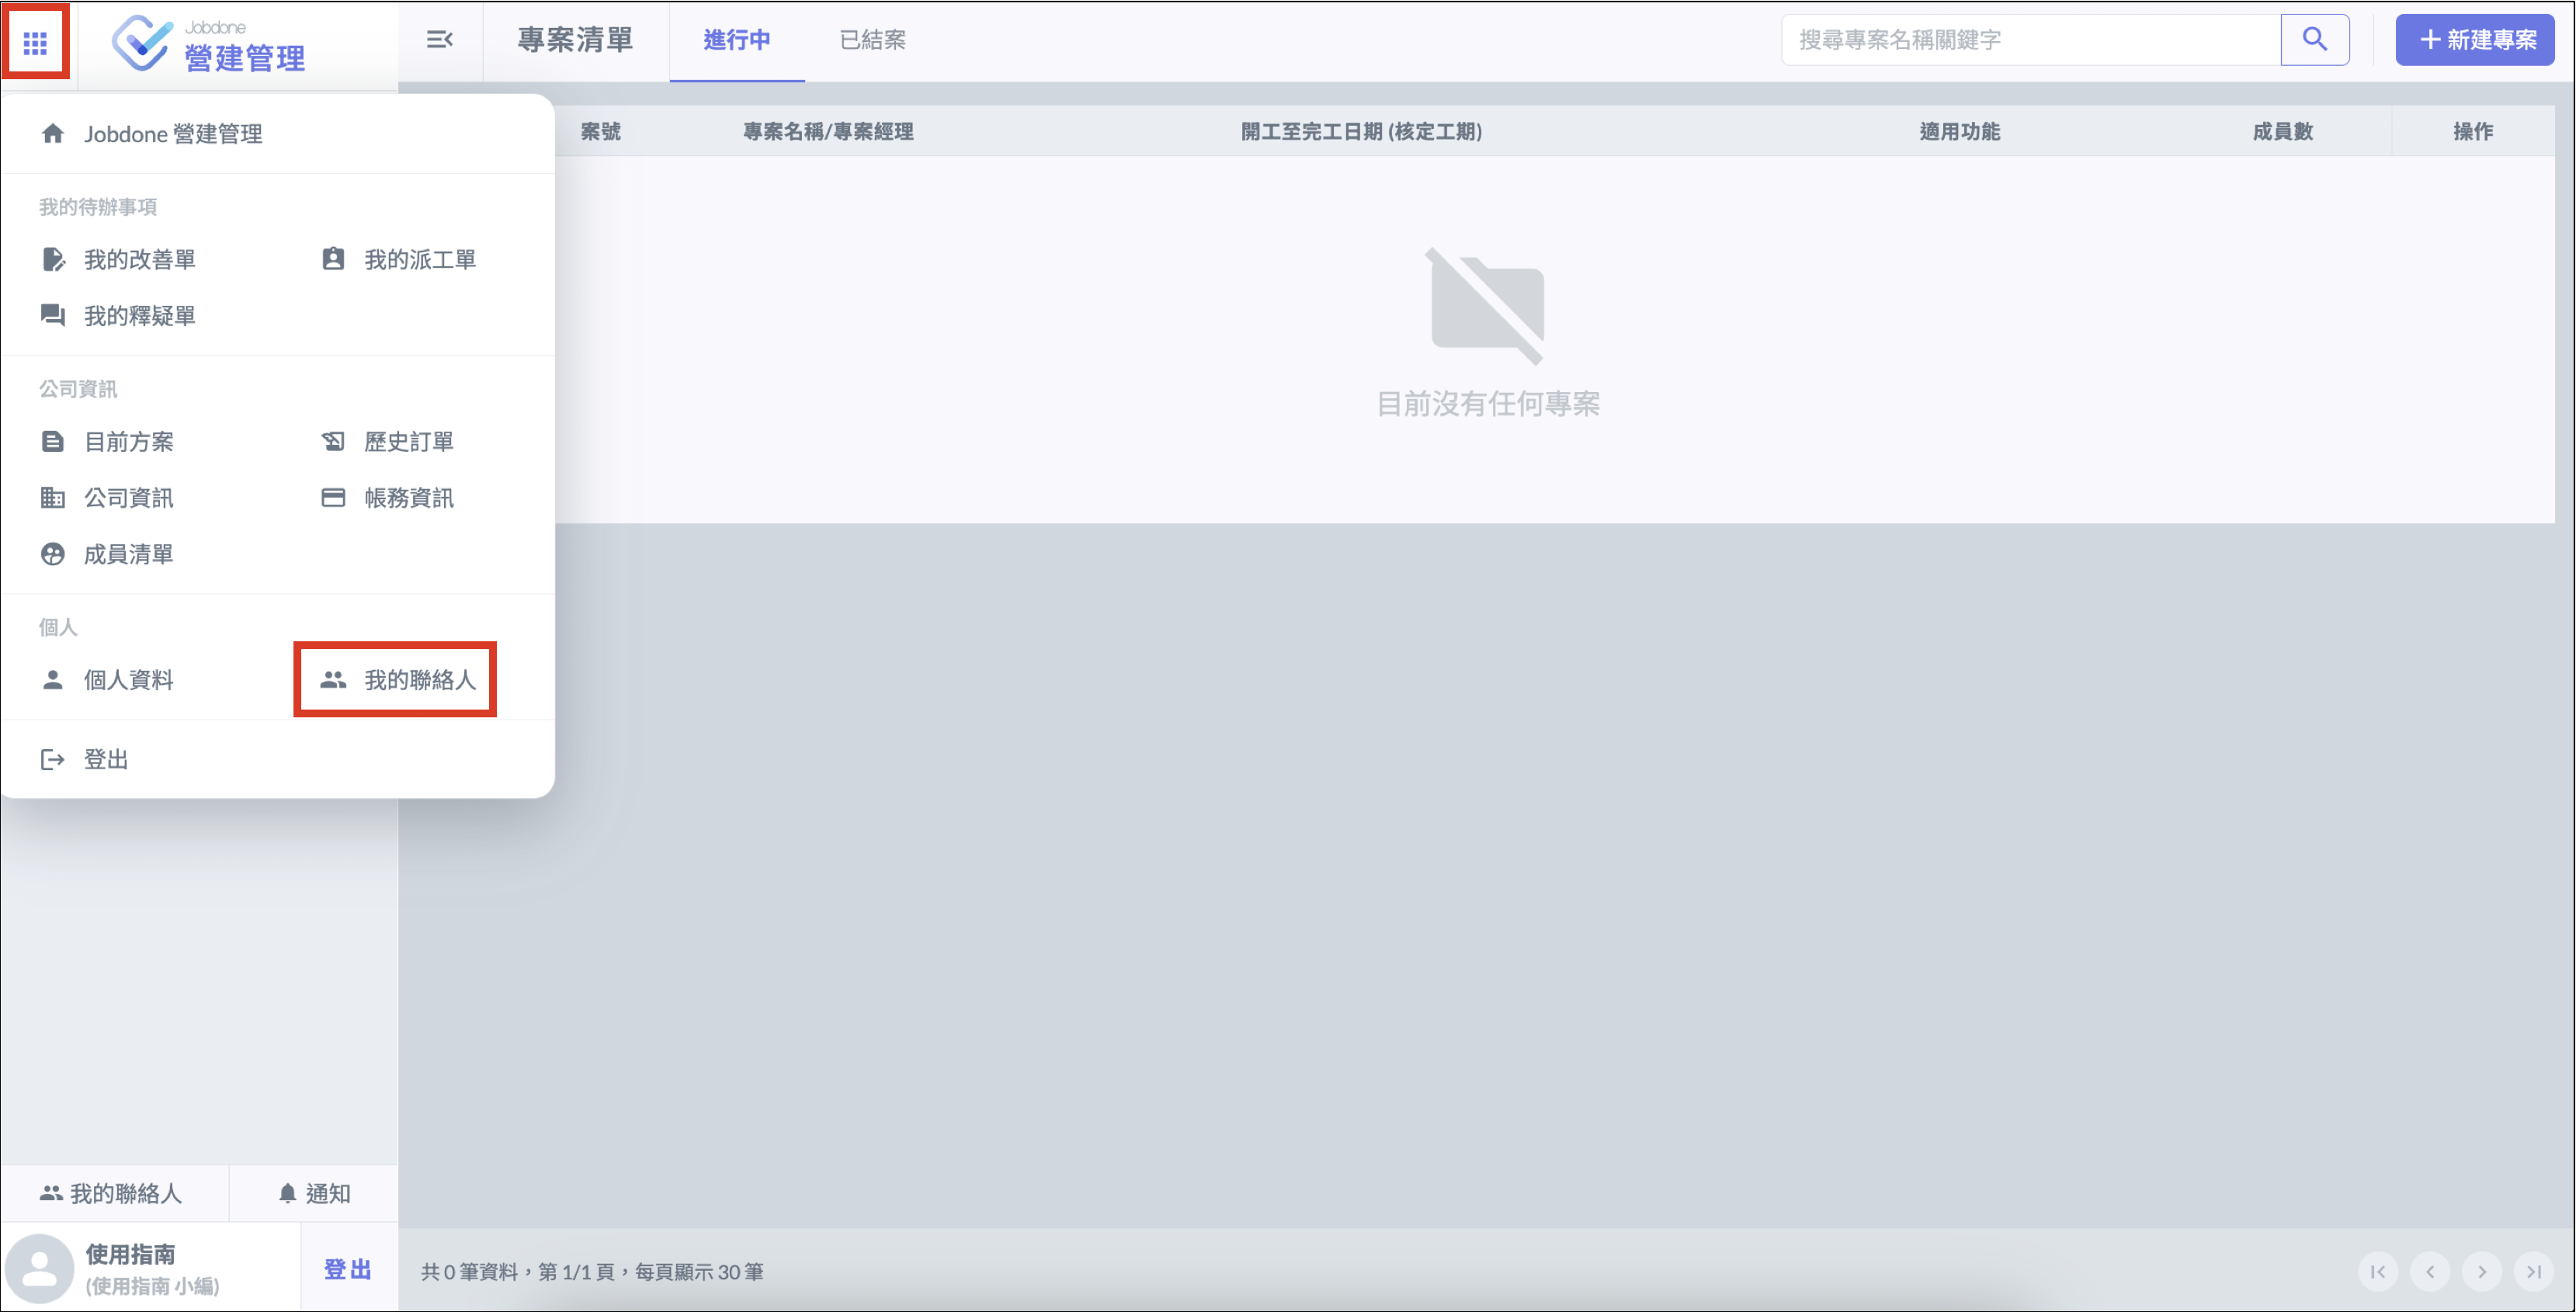
Task: Go to previous page pagination arrow
Action: [2430, 1272]
